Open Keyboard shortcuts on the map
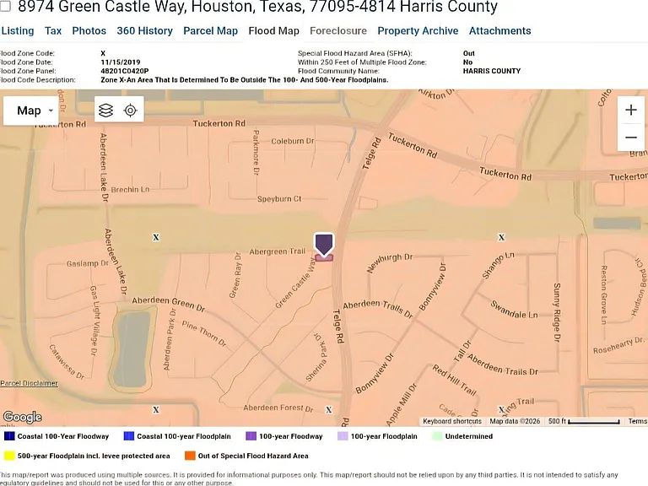Viewport: 648px width, 486px height. 452,421
